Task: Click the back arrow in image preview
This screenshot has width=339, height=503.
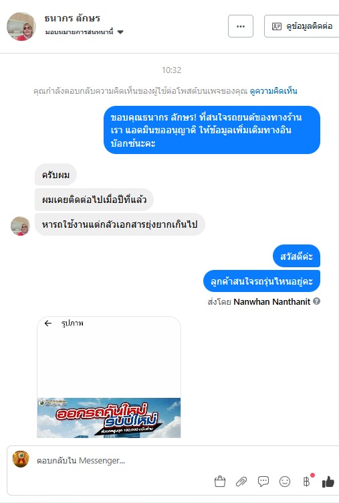Action: click(48, 323)
